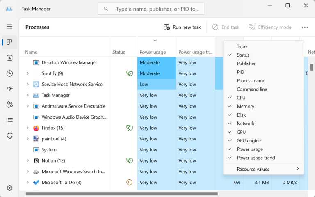The height and width of the screenshot is (197, 315).
Task: Toggle the hamburger navigation menu
Action: [x=9, y=27]
